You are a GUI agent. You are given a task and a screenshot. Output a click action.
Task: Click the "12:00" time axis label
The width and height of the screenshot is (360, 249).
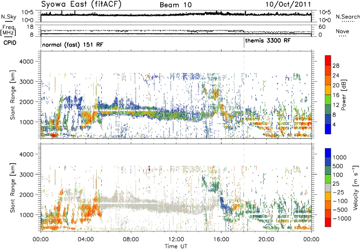click(176, 240)
